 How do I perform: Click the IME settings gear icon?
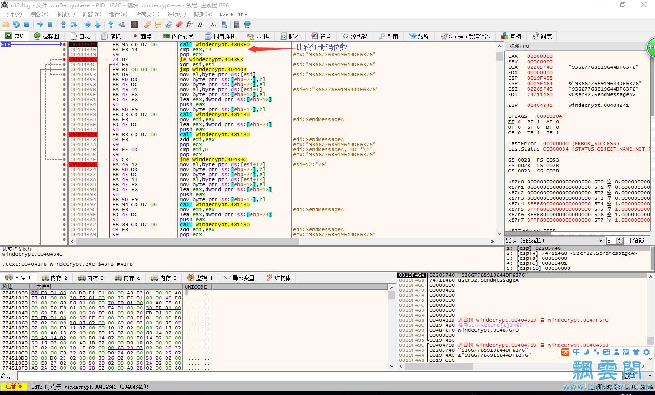pyautogui.click(x=646, y=352)
